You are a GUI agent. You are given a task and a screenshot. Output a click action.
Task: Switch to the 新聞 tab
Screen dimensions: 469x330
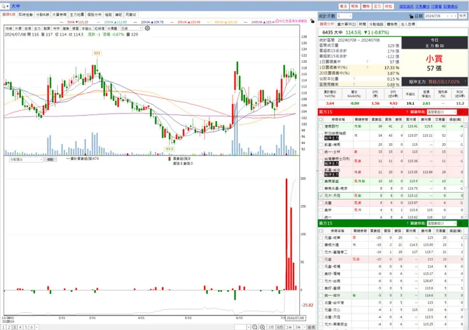click(x=363, y=24)
